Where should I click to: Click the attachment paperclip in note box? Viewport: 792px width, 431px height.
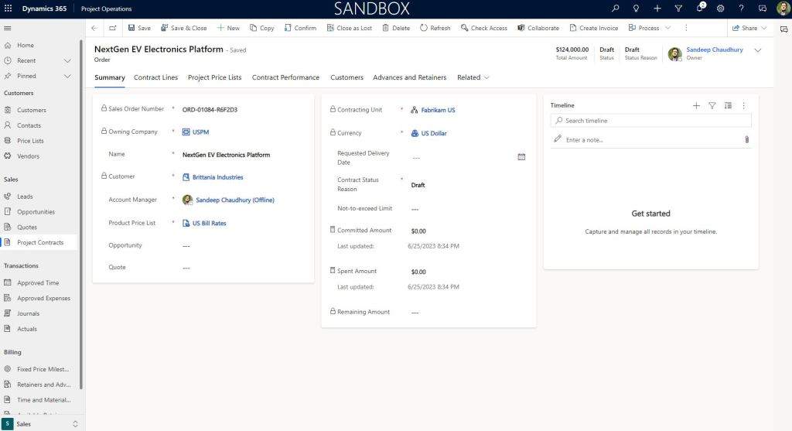tap(747, 140)
